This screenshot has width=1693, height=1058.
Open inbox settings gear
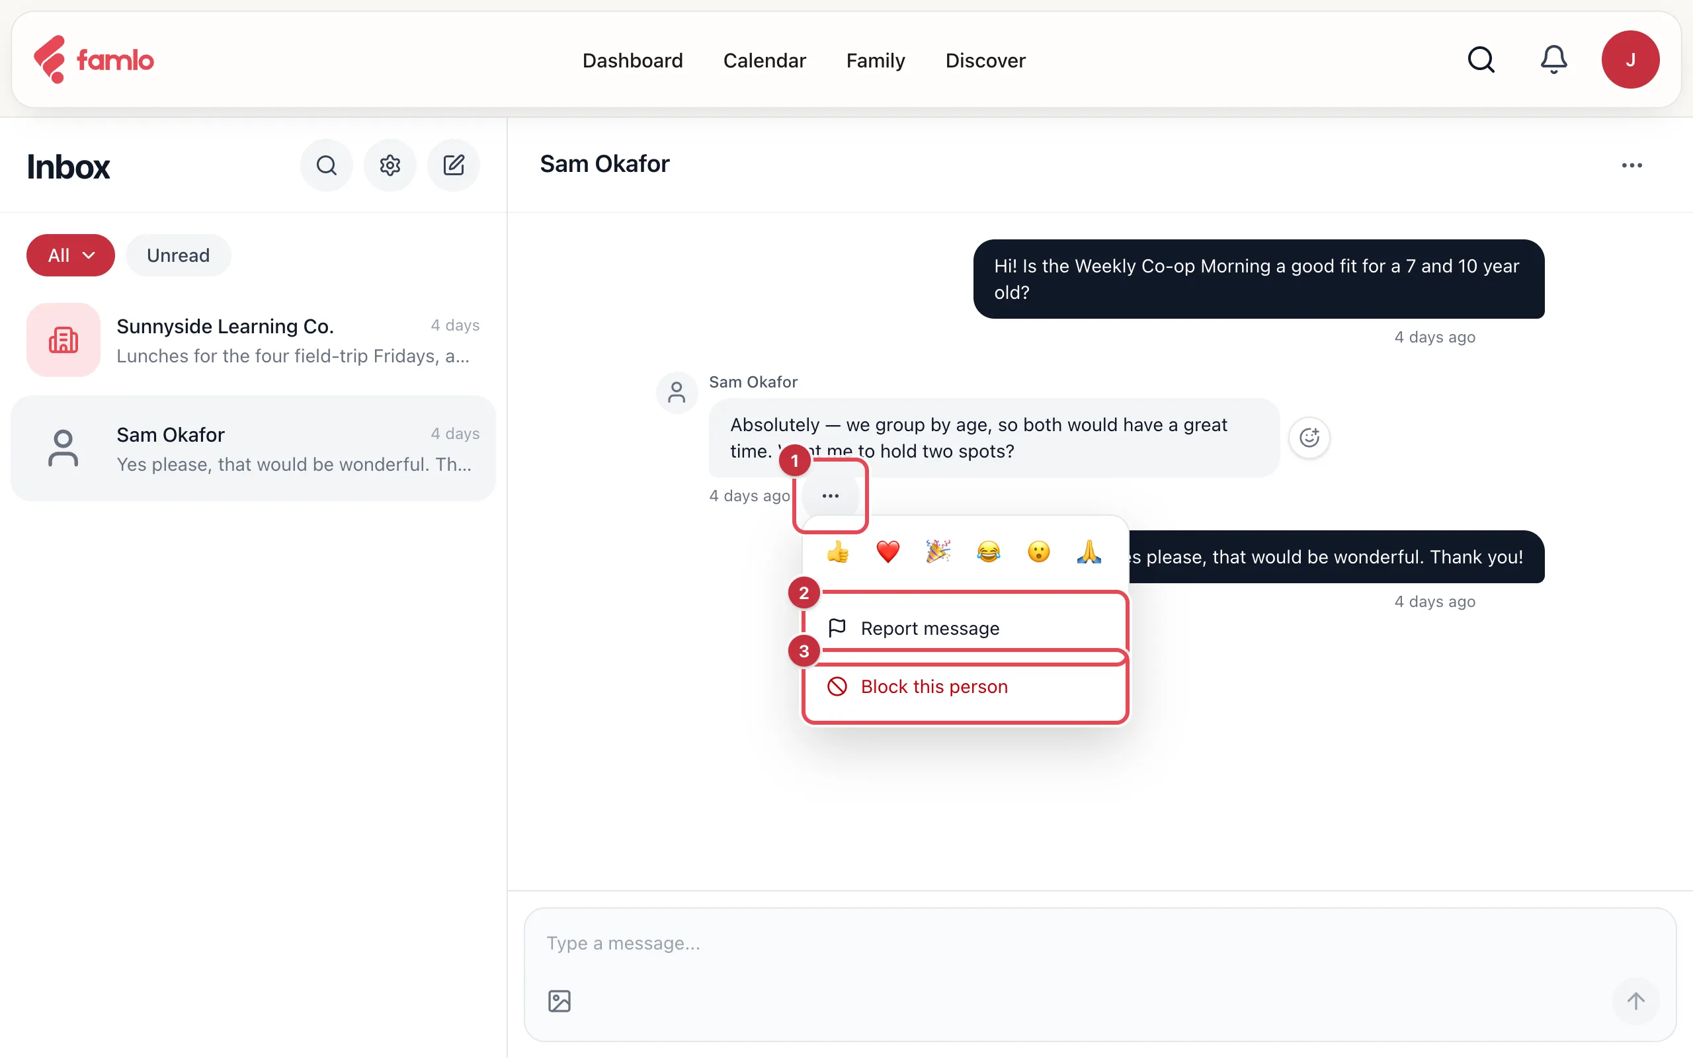pos(390,165)
